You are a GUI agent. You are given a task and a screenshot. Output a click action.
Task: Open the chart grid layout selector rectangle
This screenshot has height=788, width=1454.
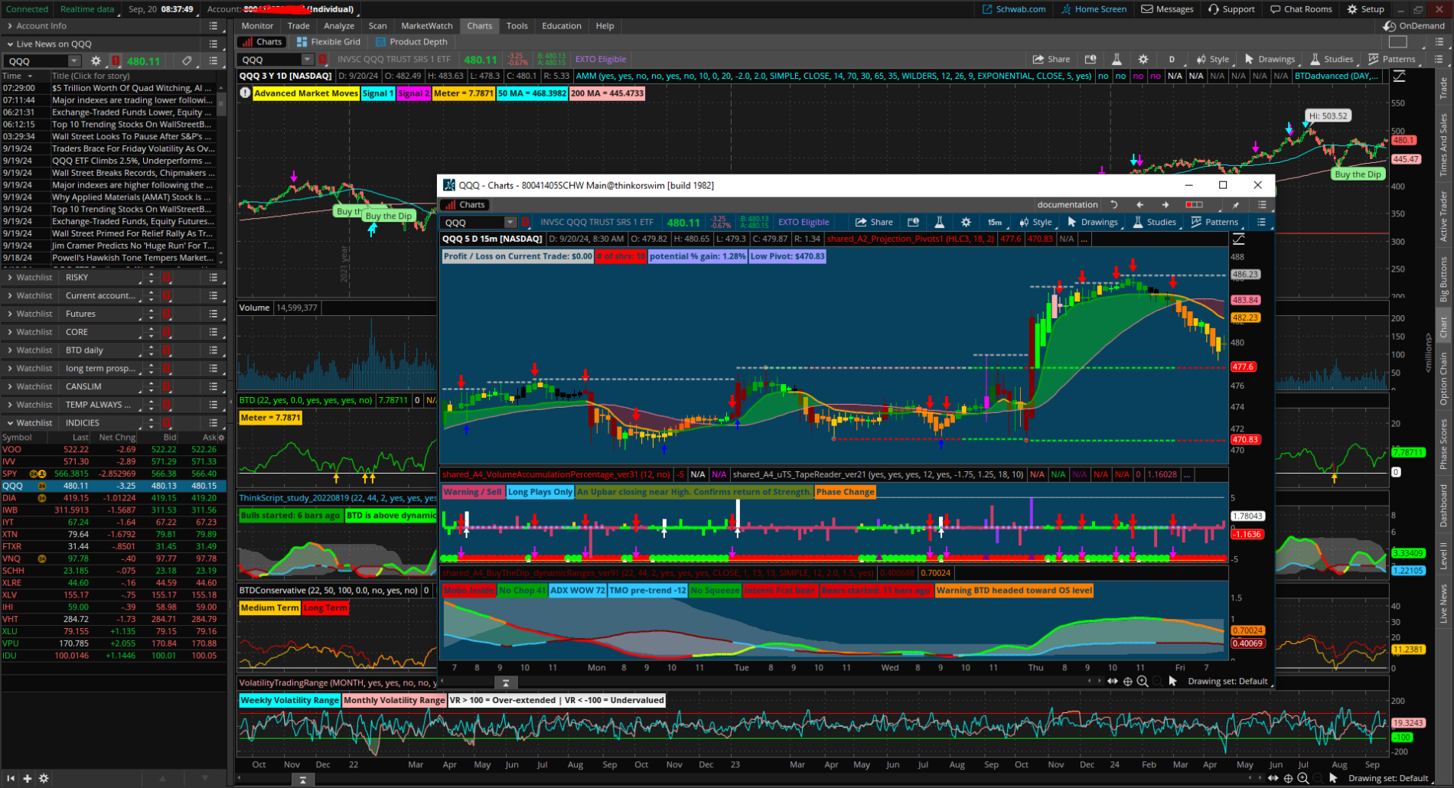coord(1398,42)
